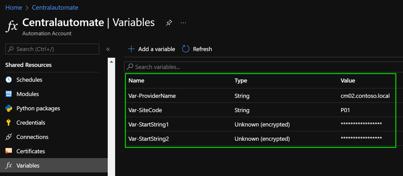The width and height of the screenshot is (403, 176).
Task: Click the Python packages icon
Action: [9, 108]
